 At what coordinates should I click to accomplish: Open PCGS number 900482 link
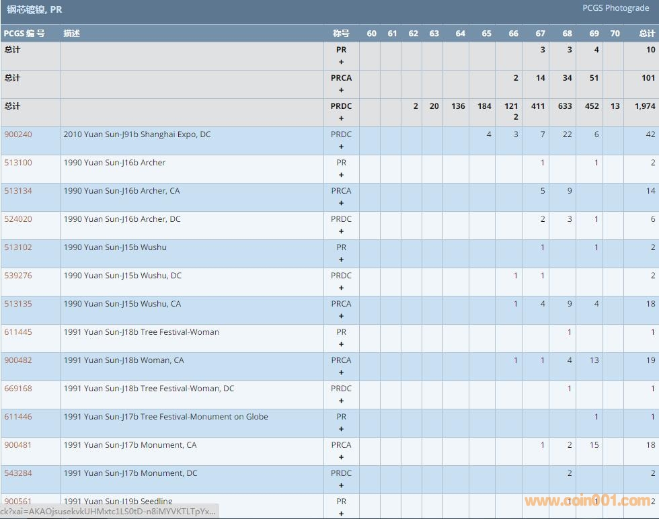(18, 360)
